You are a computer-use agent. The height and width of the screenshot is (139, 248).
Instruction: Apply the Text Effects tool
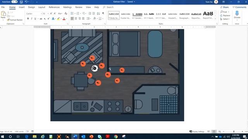pos(53,19)
